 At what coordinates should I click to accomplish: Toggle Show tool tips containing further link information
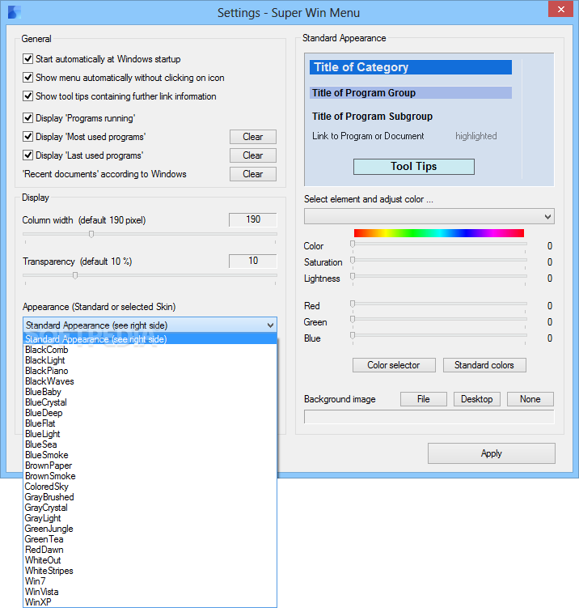click(27, 96)
